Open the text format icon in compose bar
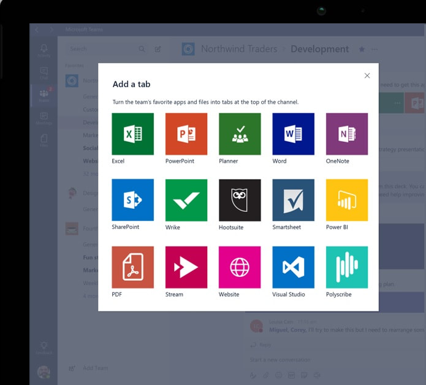The image size is (426, 385). click(253, 375)
